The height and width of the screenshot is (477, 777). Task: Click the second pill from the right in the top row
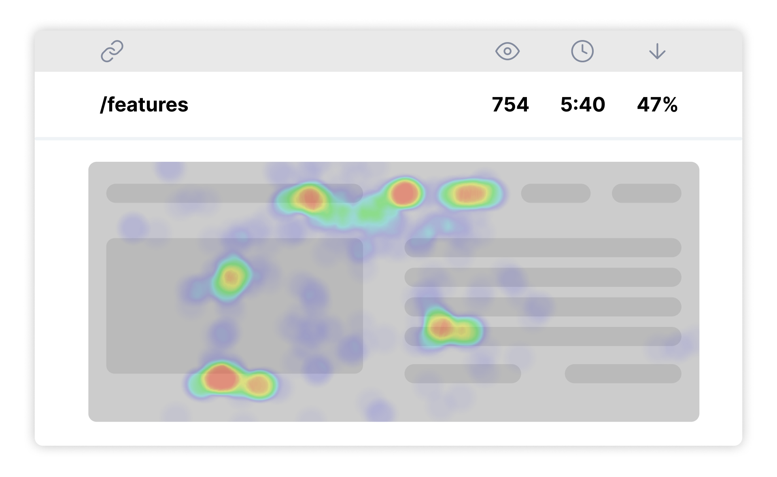tap(556, 193)
